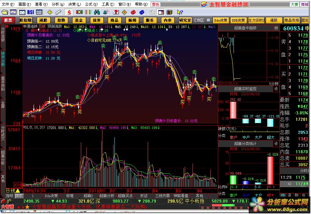Switch to the 神蝥看盘 indicator tab
The height and width of the screenshot is (214, 311).
tap(181, 196)
